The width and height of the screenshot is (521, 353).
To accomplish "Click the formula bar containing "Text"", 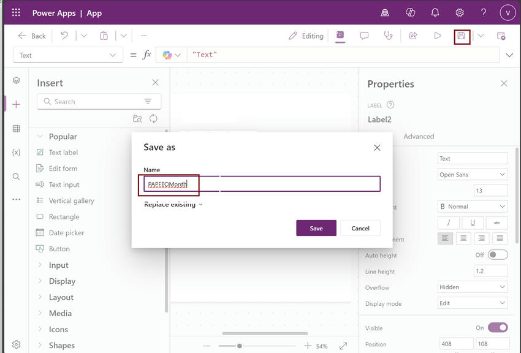I will pyautogui.click(x=343, y=55).
